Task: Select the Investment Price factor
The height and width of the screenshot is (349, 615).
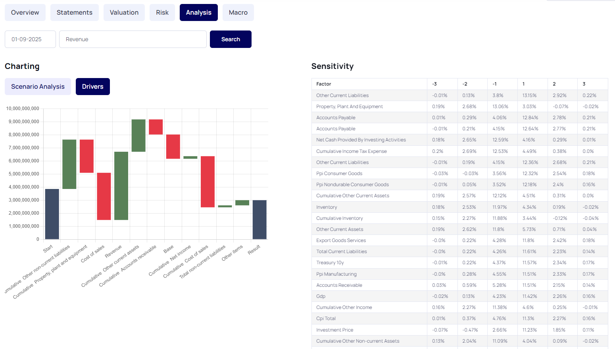Action: click(334, 330)
